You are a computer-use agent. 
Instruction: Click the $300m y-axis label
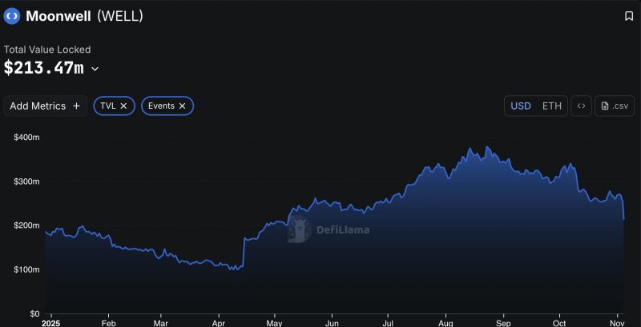[x=26, y=181]
